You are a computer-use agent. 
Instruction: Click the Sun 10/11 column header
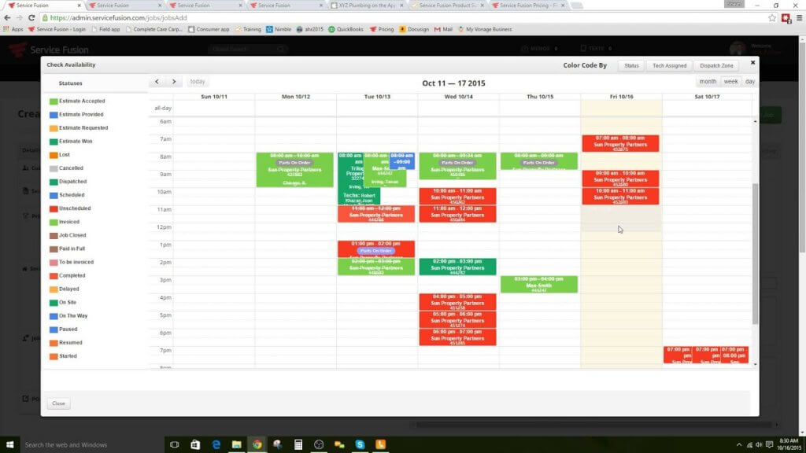pyautogui.click(x=214, y=97)
